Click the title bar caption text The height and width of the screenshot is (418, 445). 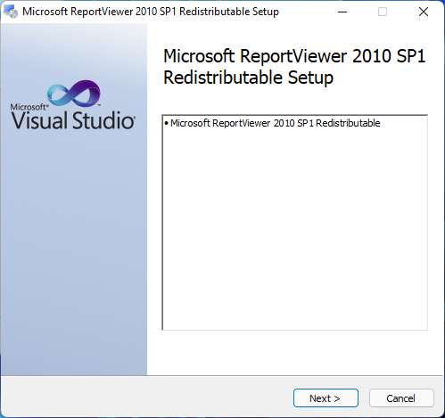pos(151,12)
